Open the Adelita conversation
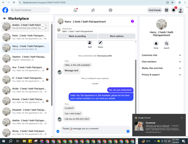 tap(25, 122)
